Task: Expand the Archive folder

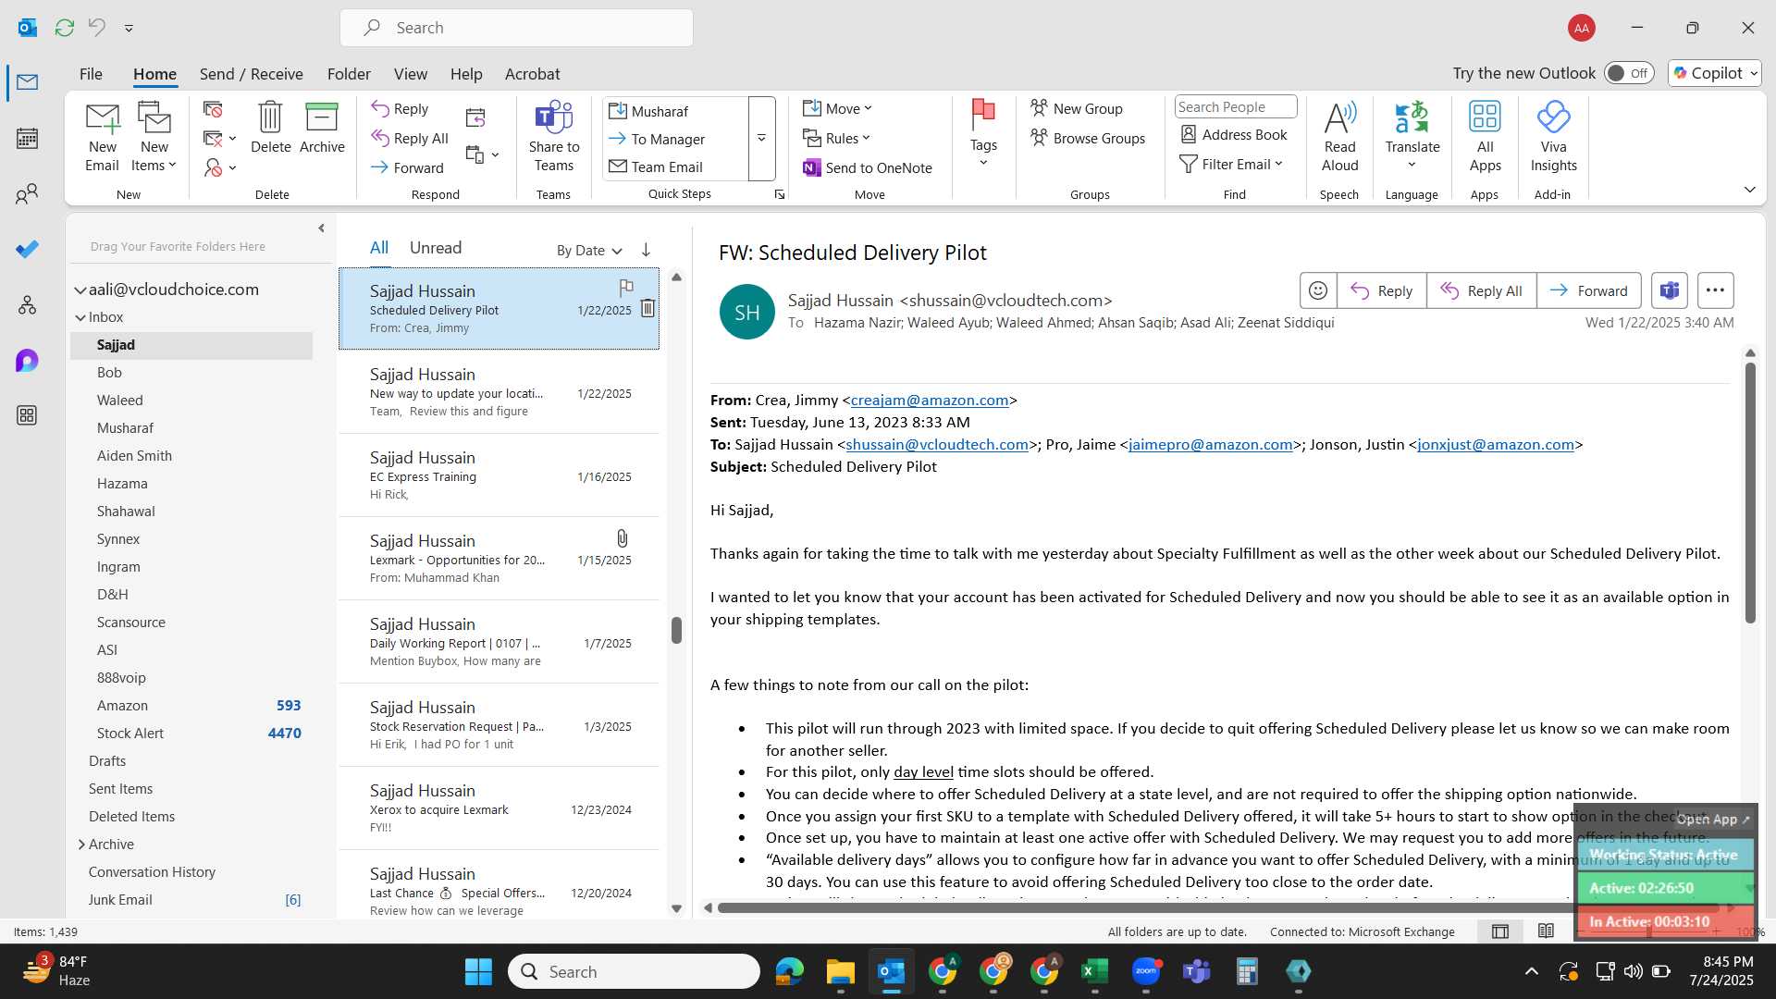Action: coord(81,844)
